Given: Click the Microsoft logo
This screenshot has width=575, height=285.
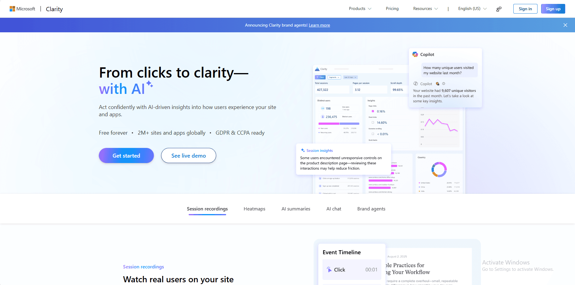Looking at the screenshot, I should (x=22, y=9).
